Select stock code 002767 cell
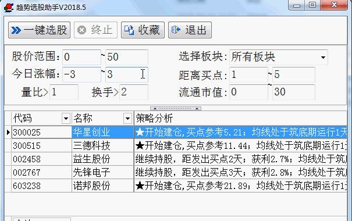This screenshot has height=221, width=352. pyautogui.click(x=41, y=173)
